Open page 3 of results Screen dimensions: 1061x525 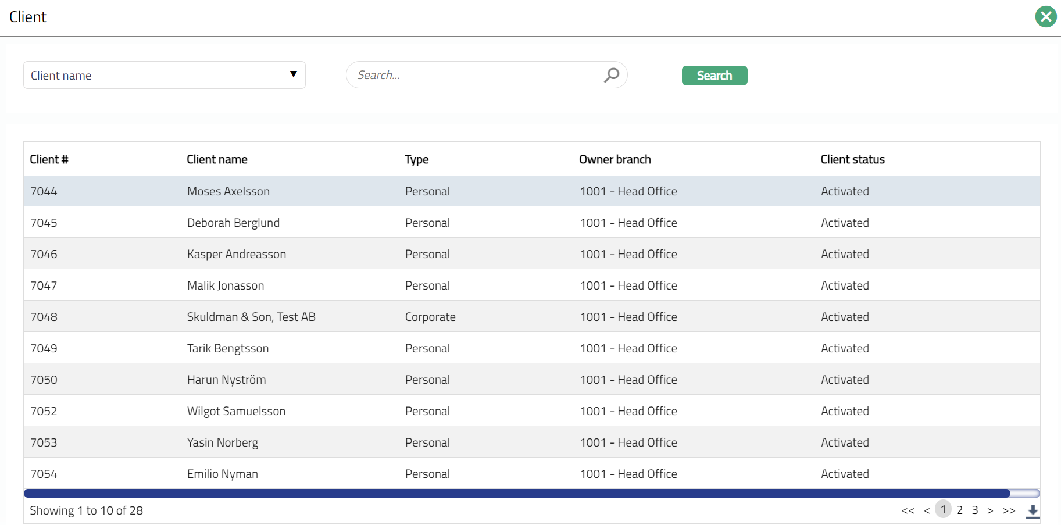click(x=975, y=510)
